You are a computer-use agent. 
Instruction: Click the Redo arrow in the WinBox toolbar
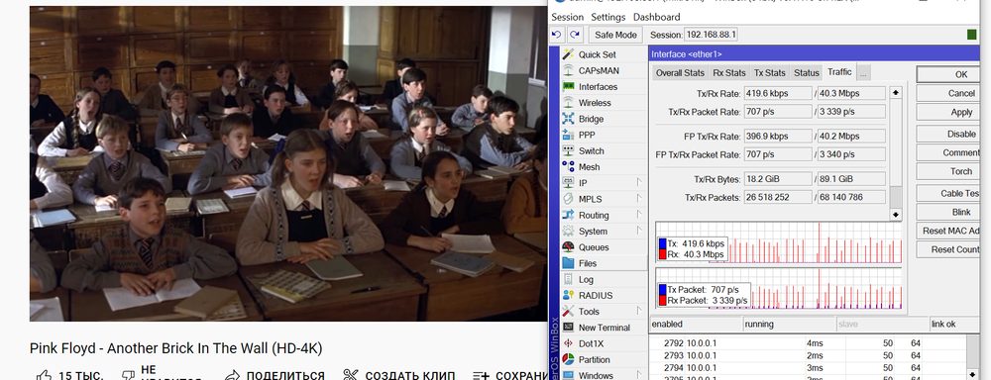point(574,35)
